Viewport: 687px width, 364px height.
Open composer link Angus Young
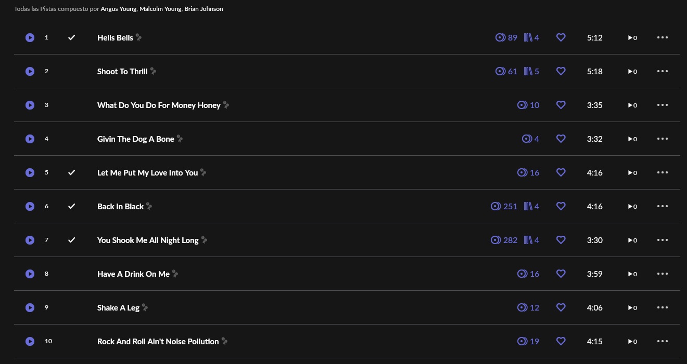point(119,9)
